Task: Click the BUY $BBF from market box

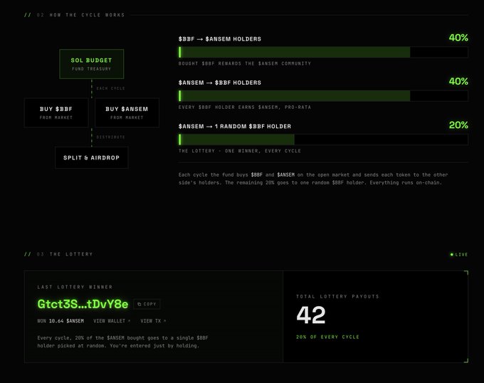Action: 56,112
